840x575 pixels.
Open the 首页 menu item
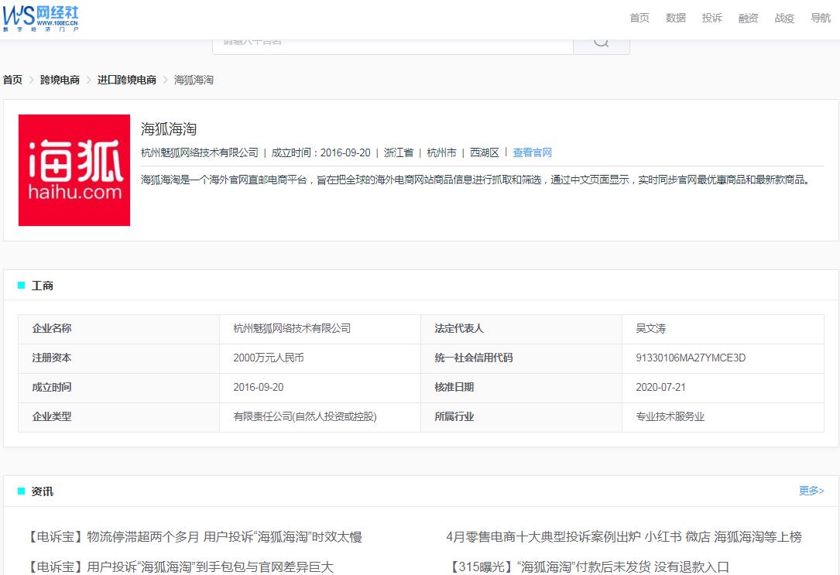639,18
